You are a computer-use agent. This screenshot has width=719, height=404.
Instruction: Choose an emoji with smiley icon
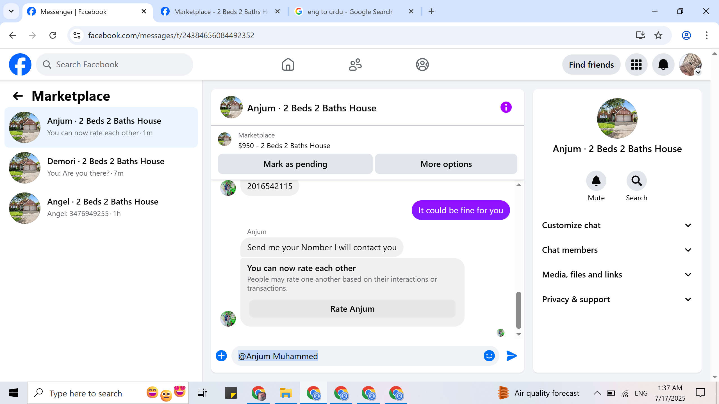(489, 356)
